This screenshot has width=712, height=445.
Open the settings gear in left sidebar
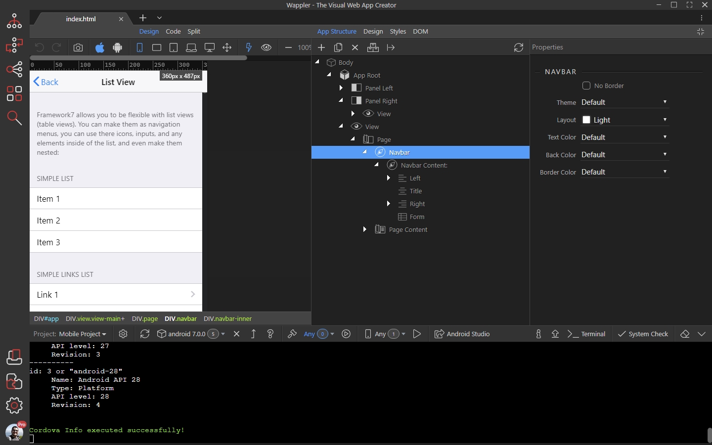[x=14, y=405]
